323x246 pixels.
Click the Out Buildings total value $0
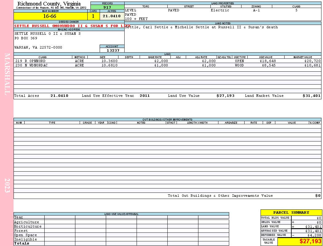[x=318, y=196]
